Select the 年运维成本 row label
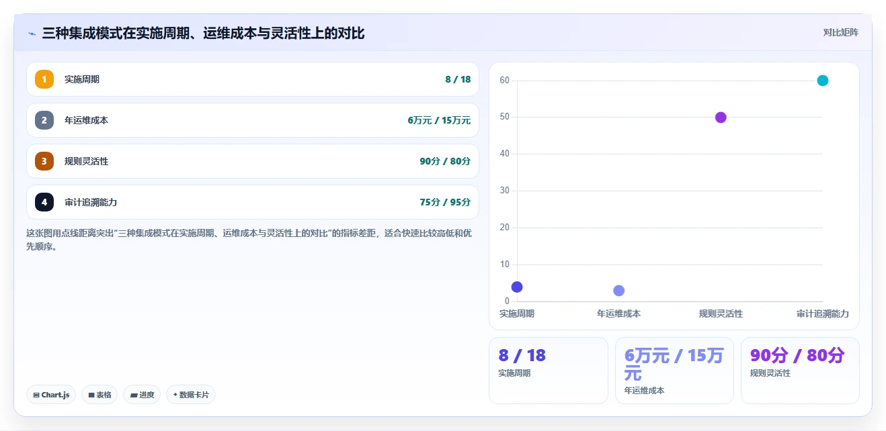 click(86, 120)
